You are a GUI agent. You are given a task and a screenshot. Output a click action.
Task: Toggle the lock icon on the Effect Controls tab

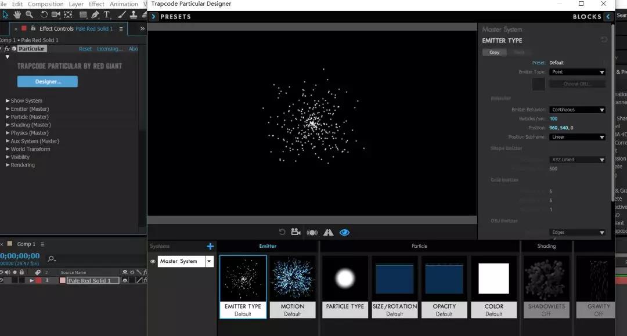[33, 28]
